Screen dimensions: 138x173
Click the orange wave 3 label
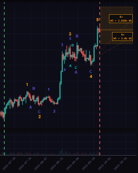coord(70,34)
